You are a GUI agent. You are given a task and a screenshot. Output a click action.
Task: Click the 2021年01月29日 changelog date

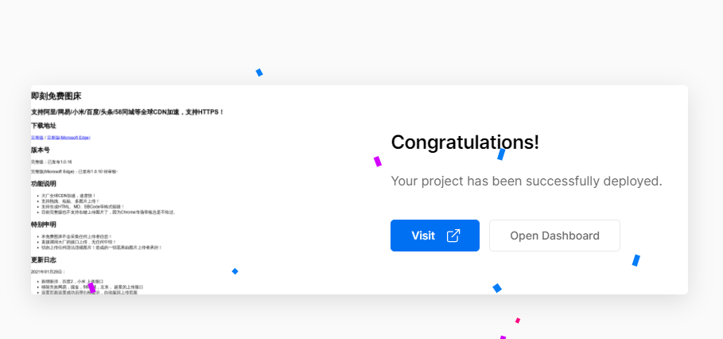click(x=48, y=272)
